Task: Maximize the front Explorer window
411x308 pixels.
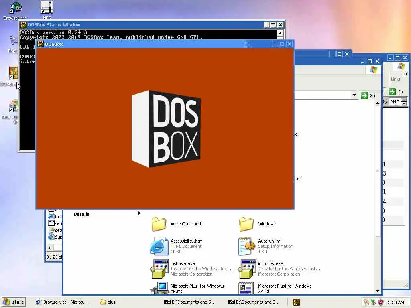Action: coord(370,61)
